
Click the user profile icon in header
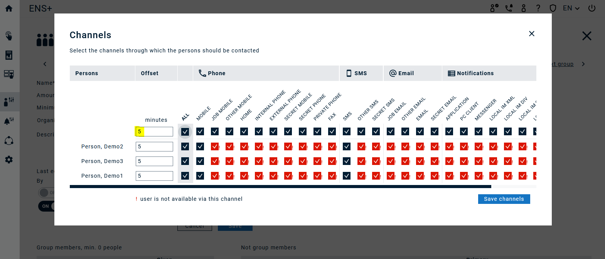click(x=524, y=8)
